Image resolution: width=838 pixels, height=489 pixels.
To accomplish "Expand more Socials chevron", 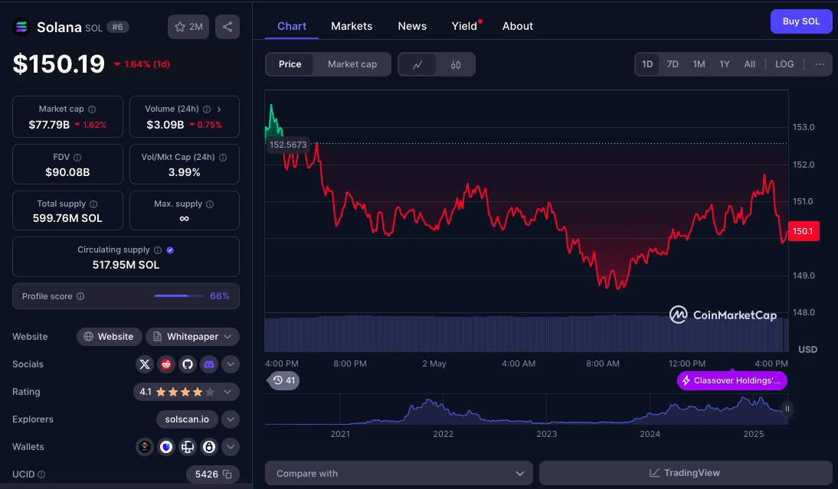I will (231, 364).
